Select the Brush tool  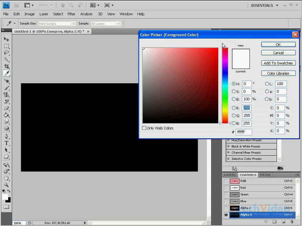pyautogui.click(x=6, y=88)
